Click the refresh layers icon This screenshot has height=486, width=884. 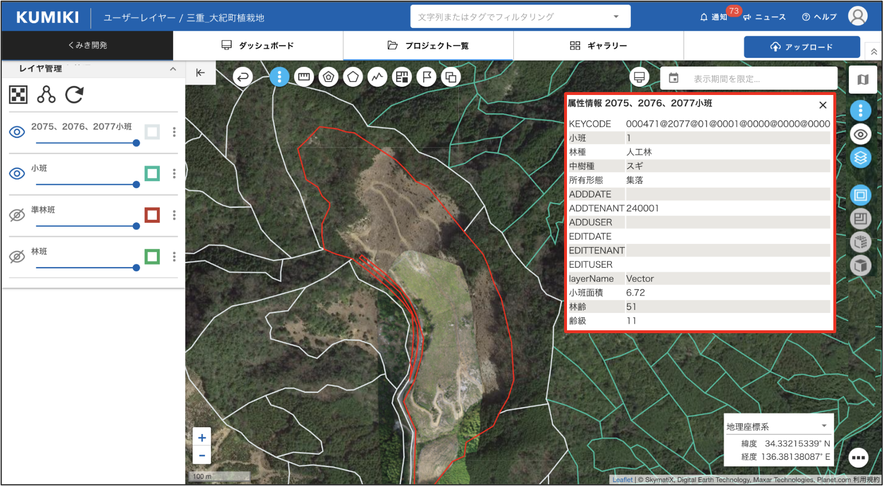tap(74, 94)
